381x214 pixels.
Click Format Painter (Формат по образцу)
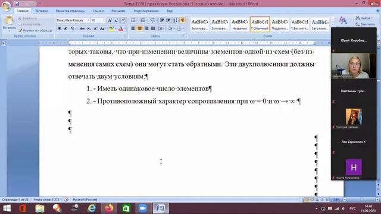point(36,30)
